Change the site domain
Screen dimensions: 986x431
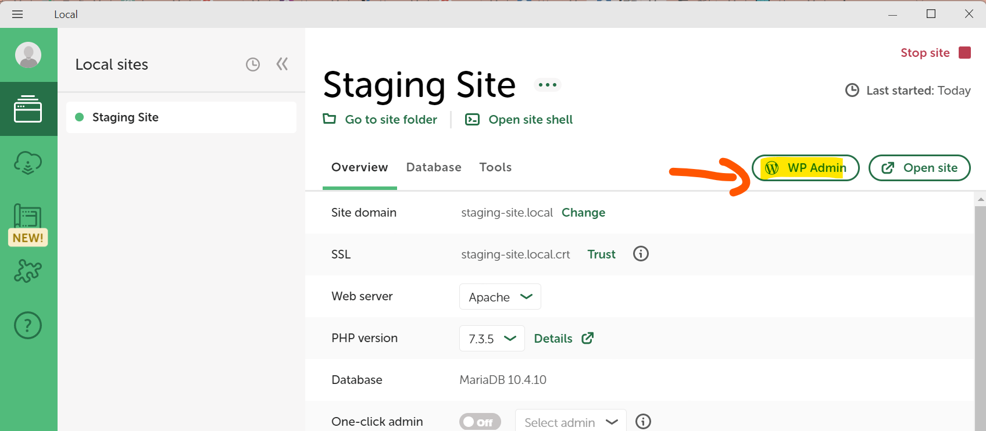click(583, 213)
